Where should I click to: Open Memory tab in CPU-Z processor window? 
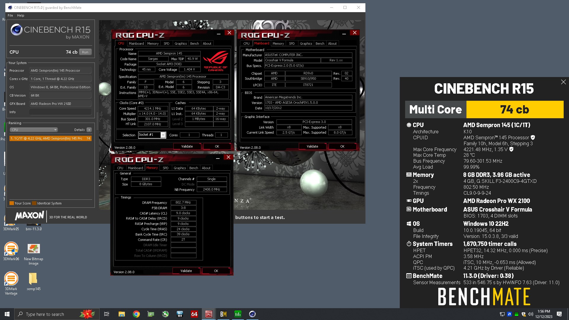[x=153, y=44]
